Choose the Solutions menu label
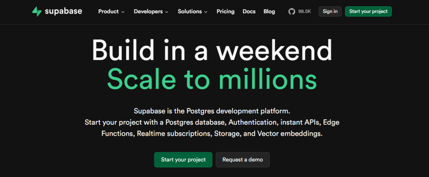Viewport: 429px width, 177px height. (190, 11)
